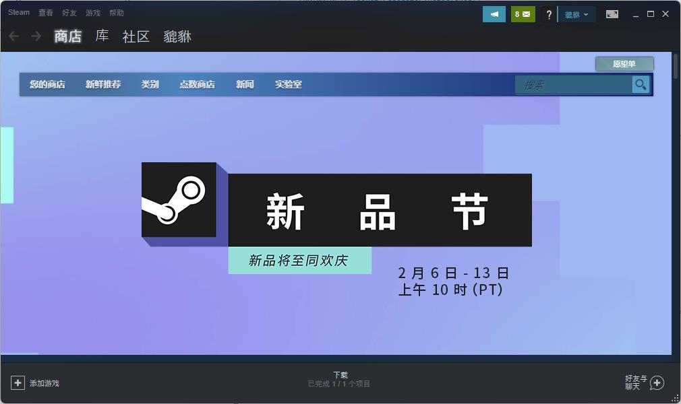Click the plus icon for 添加游戏

[x=18, y=383]
